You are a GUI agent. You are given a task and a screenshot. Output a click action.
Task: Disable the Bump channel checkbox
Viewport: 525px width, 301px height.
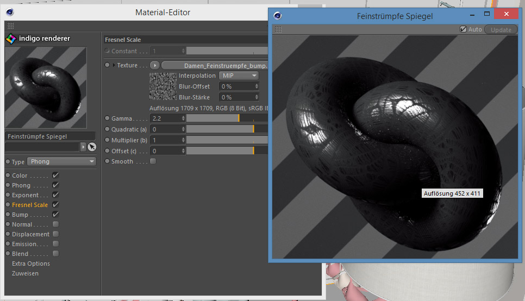click(55, 215)
